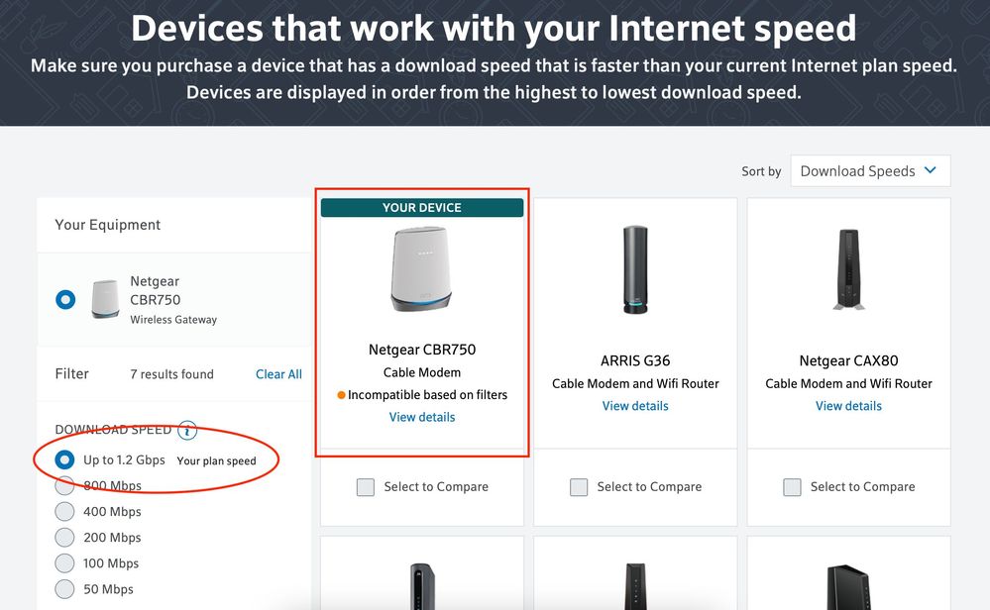990x610 pixels.
Task: Click the Netgear CBR750 device image
Action: click(x=422, y=270)
